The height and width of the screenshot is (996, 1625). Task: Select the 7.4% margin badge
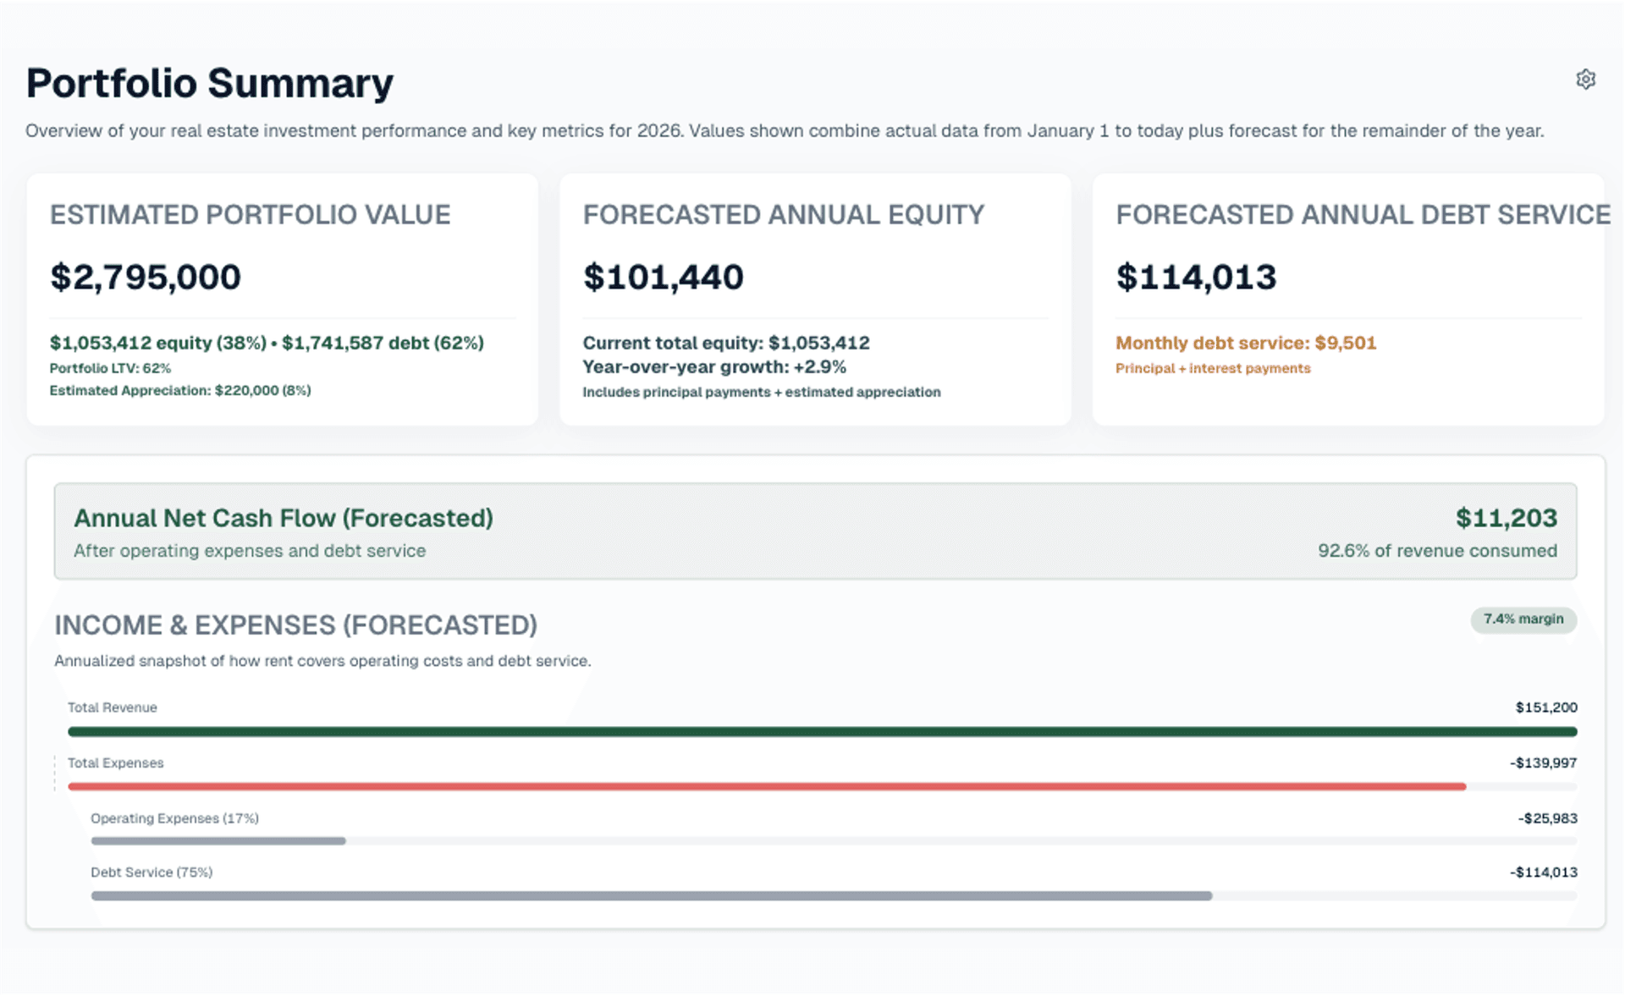click(x=1523, y=619)
